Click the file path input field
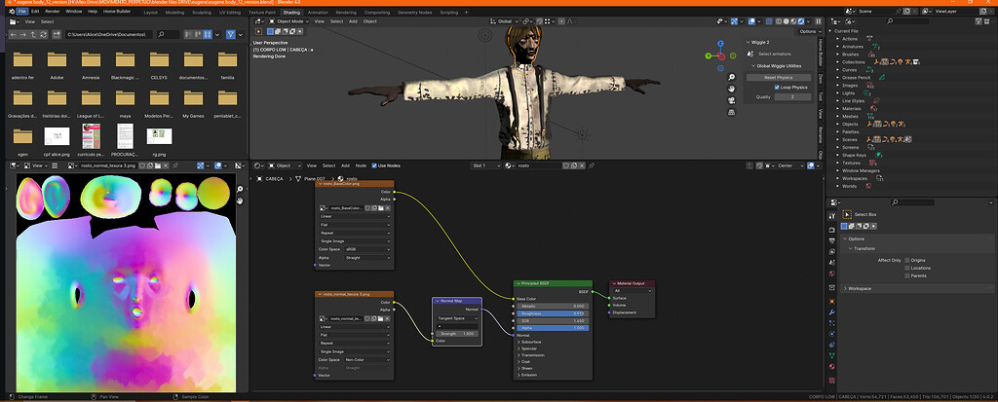This screenshot has height=402, width=998. 109,34
